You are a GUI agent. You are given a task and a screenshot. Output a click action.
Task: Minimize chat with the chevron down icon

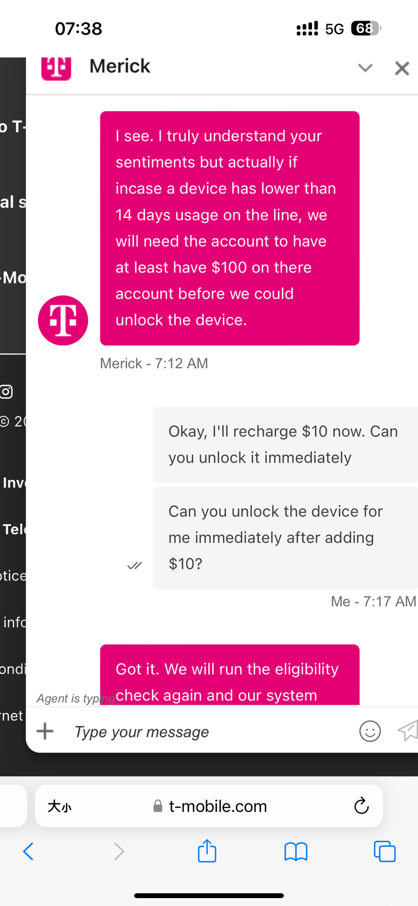365,68
